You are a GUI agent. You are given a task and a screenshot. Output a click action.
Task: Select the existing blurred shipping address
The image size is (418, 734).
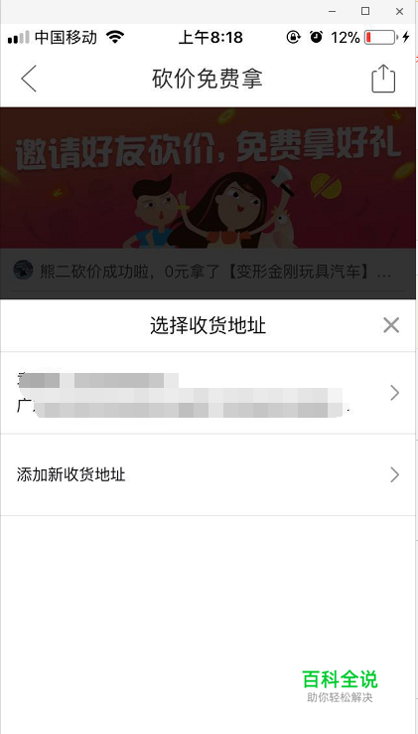[x=208, y=393]
